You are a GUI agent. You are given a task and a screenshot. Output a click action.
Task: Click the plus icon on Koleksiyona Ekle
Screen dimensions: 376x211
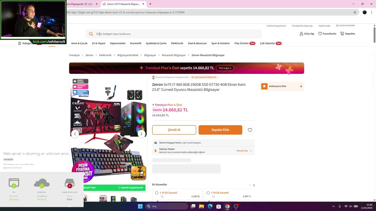click(x=301, y=86)
